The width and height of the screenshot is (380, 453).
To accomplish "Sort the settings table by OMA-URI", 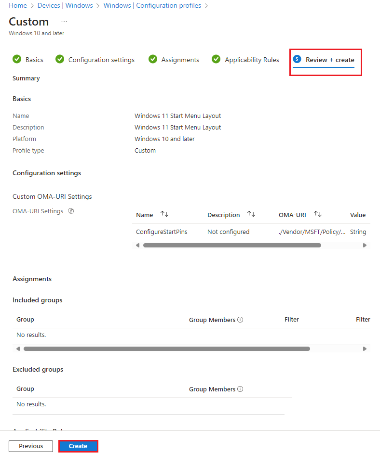I will coord(316,214).
